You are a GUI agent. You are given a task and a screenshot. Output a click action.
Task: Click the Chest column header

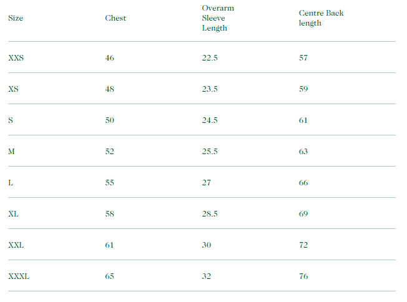[x=115, y=18]
